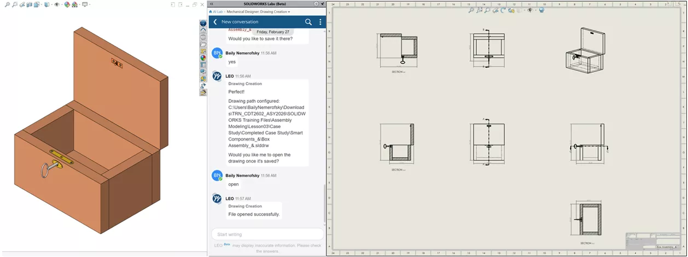The height and width of the screenshot is (257, 688).
Task: Click the Hide/Show Items eye in the drawing view toolbar
Action: pyautogui.click(x=530, y=10)
